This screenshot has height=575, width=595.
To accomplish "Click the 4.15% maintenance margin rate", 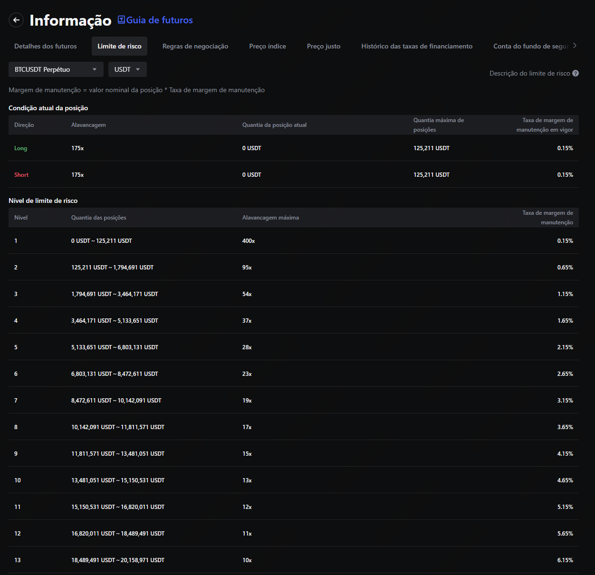I will pos(565,454).
